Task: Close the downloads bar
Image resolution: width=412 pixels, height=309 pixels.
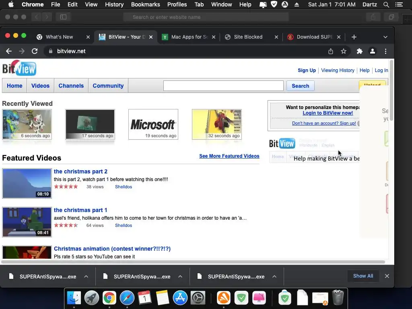Action: pyautogui.click(x=387, y=276)
